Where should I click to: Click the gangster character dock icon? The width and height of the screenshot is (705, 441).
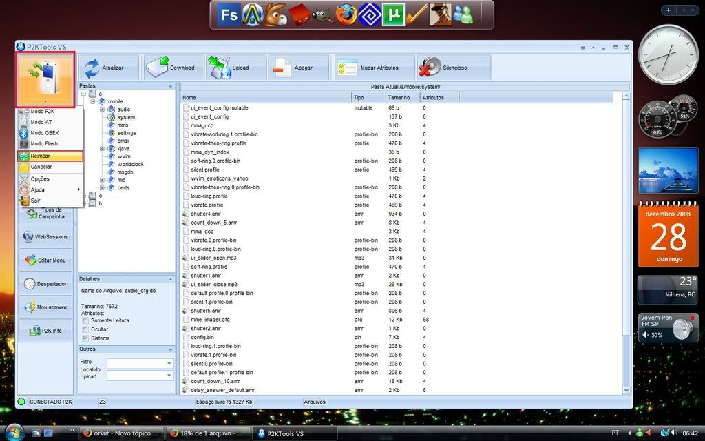click(x=440, y=14)
